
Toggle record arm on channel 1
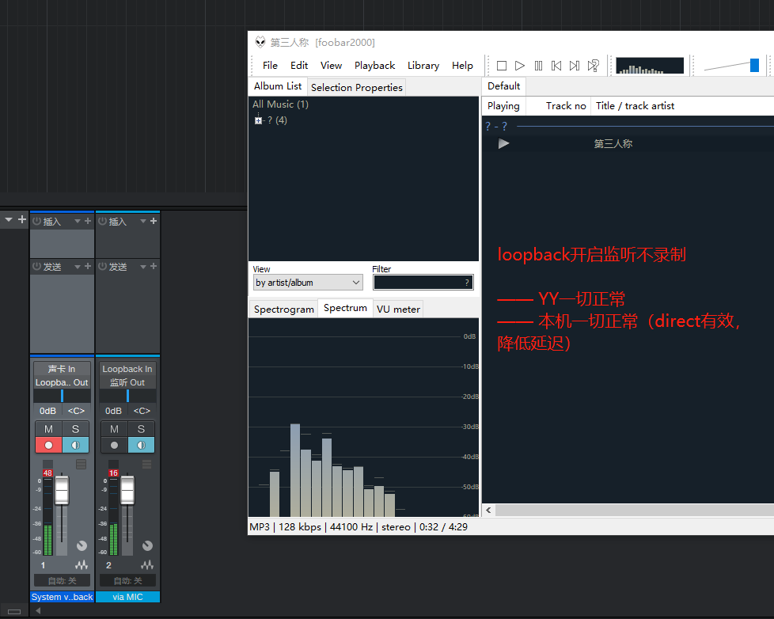(48, 445)
